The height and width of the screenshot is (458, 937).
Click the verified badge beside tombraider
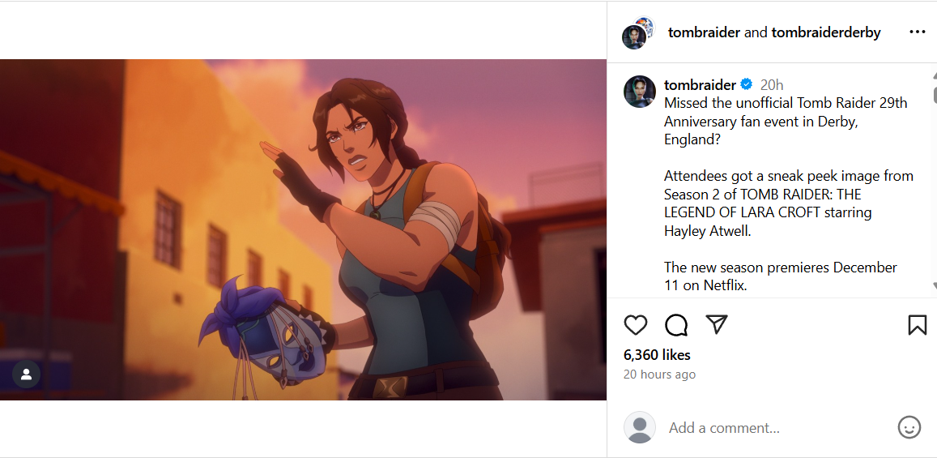click(747, 85)
